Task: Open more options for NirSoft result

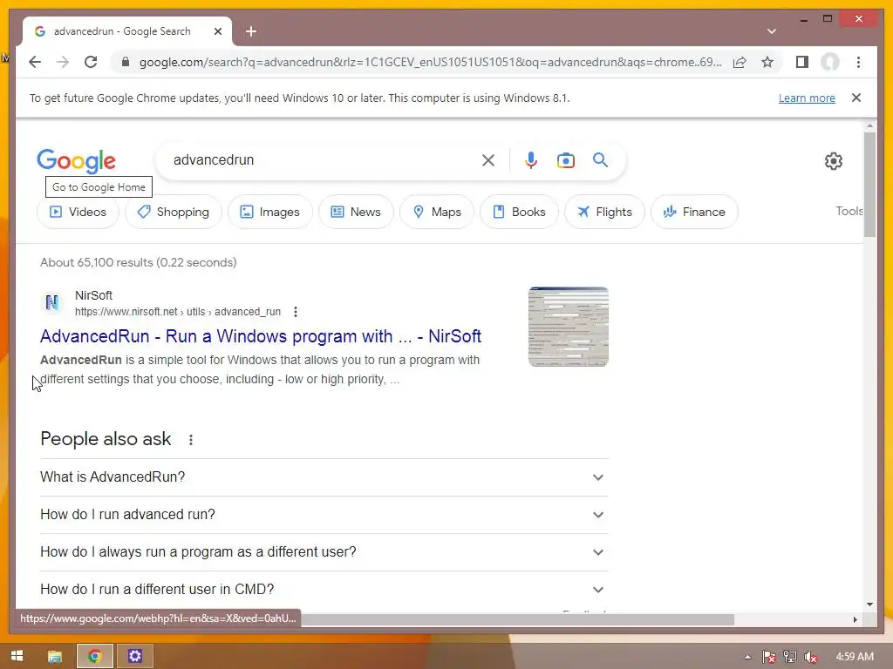Action: [295, 312]
